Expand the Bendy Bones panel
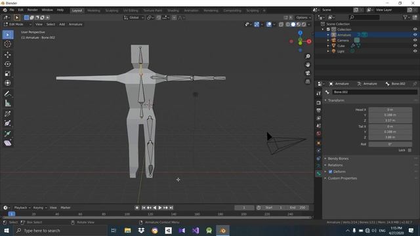The image size is (420, 236). 338,159
